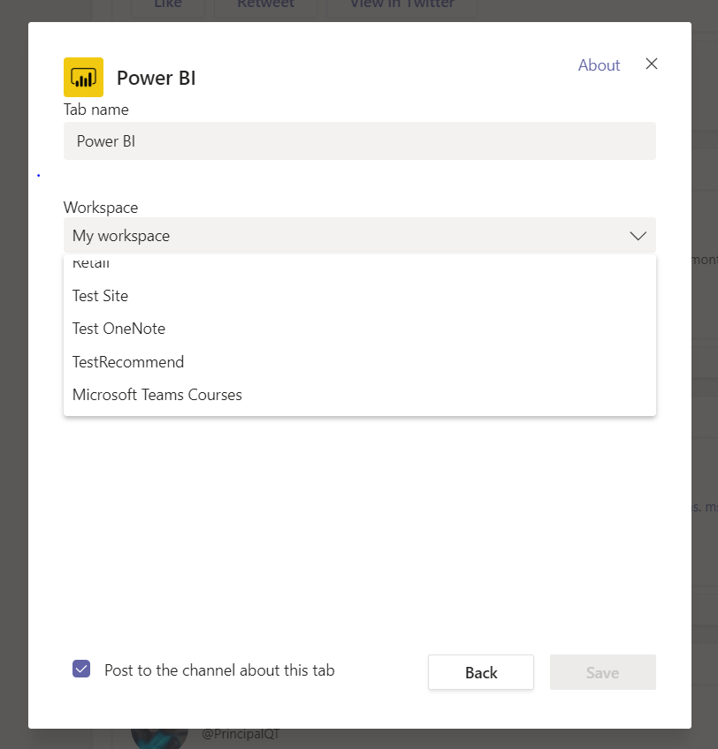Pick TestRecommend from the list
The height and width of the screenshot is (749, 718).
128,362
